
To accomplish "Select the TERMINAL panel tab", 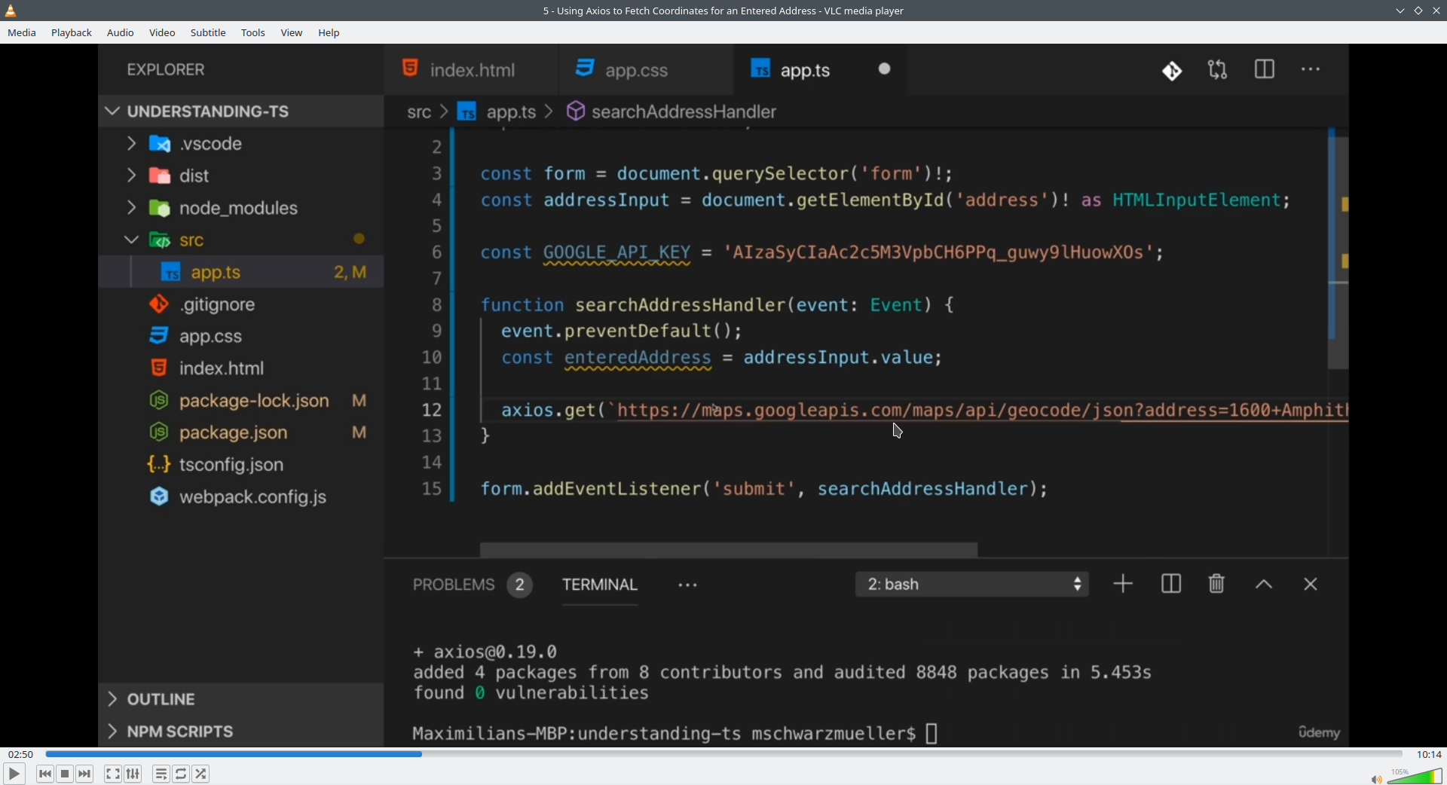I will [600, 585].
